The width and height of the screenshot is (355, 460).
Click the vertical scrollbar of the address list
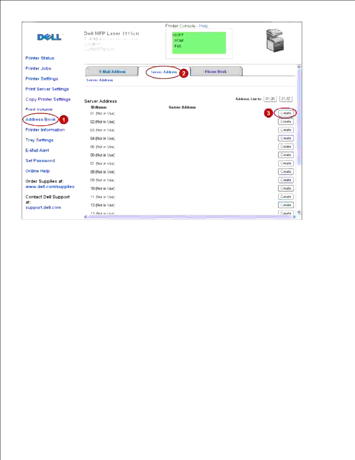click(x=299, y=140)
